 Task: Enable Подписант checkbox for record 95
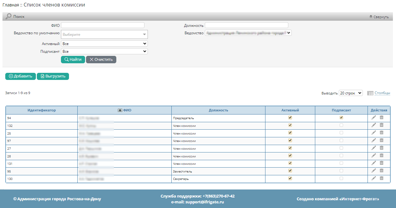tap(341, 171)
